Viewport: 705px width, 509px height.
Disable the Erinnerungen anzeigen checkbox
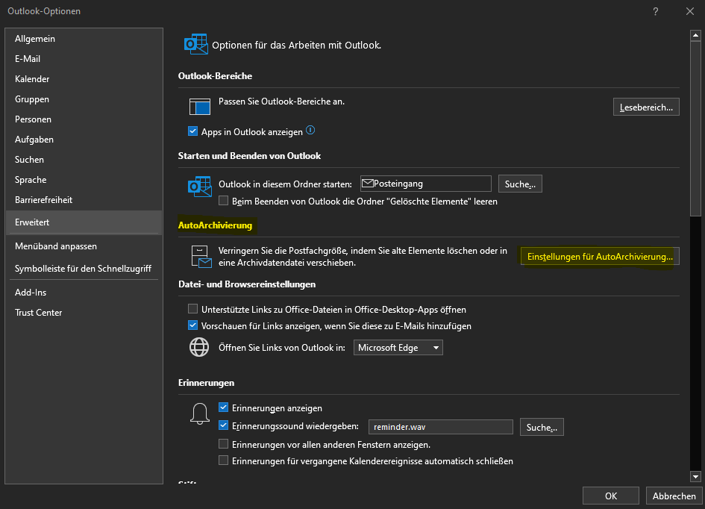click(x=223, y=407)
